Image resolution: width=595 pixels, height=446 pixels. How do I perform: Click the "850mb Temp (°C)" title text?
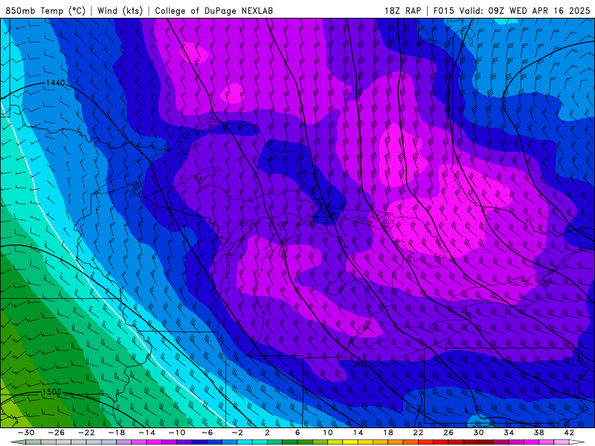[x=45, y=10]
